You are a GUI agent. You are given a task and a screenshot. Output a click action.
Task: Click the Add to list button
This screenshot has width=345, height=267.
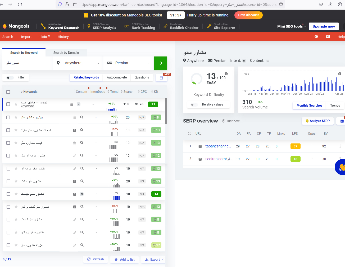[x=124, y=259]
